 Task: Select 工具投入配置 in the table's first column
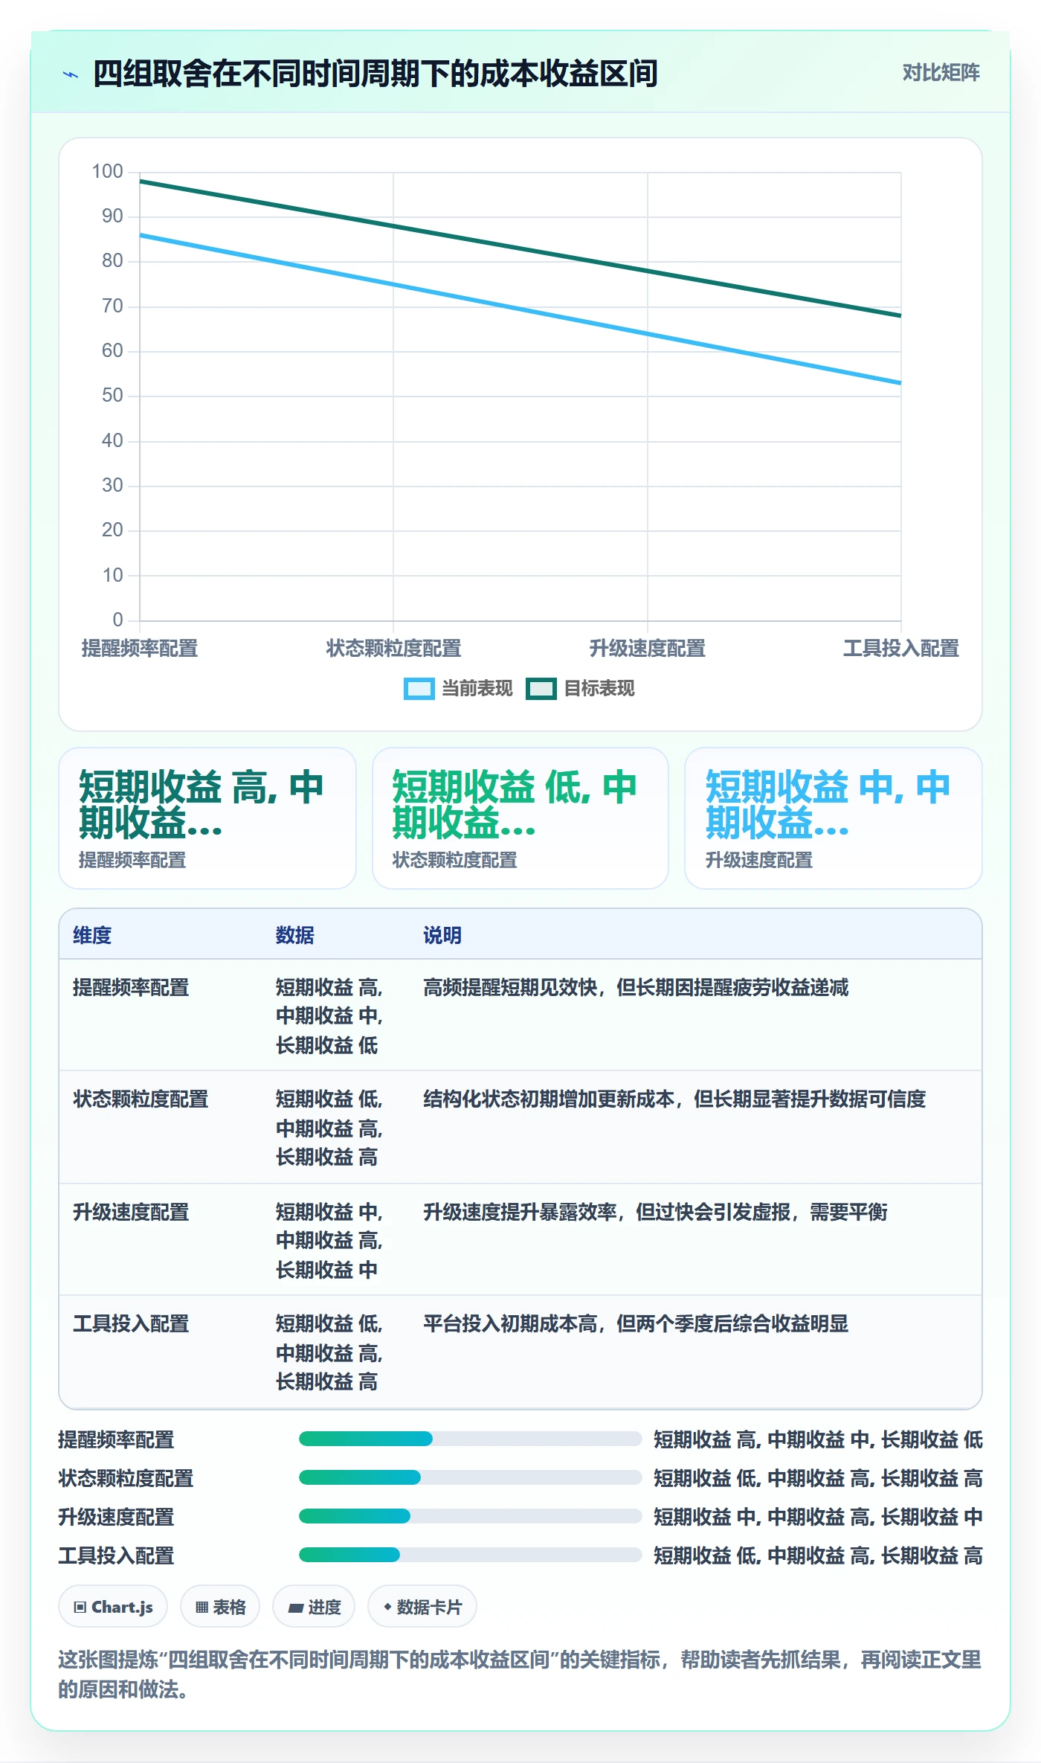pyautogui.click(x=131, y=1324)
